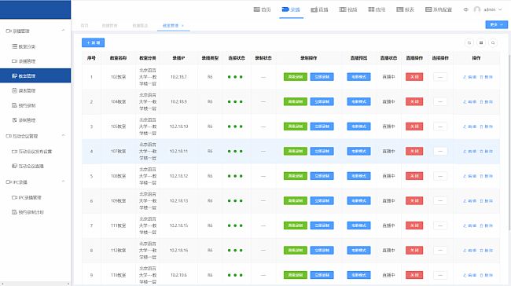Click the 102教室 name cell
The height and width of the screenshot is (286, 511).
(x=118, y=77)
